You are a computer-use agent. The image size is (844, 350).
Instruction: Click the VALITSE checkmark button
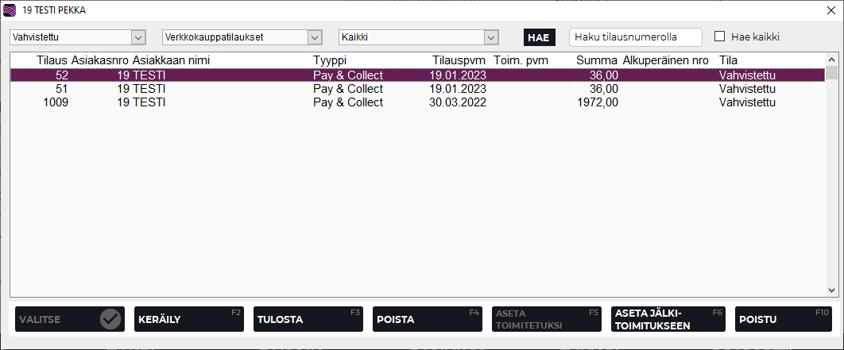point(70,319)
